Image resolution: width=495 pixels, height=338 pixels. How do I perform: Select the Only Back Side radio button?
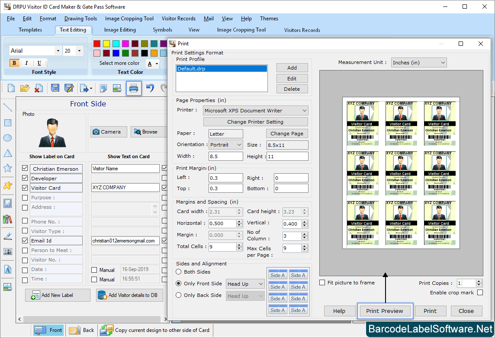(179, 295)
